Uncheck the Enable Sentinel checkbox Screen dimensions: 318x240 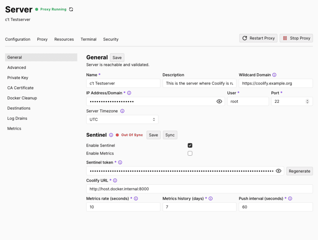coord(190,145)
